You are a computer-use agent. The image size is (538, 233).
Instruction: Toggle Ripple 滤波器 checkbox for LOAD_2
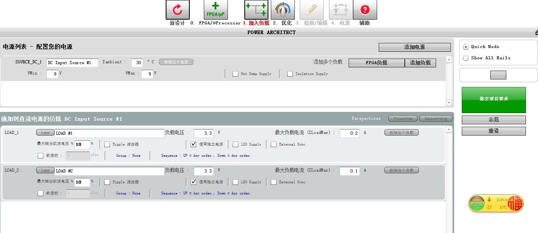point(107,182)
